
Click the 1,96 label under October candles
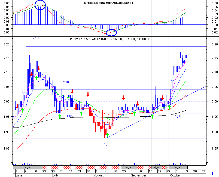178,116
